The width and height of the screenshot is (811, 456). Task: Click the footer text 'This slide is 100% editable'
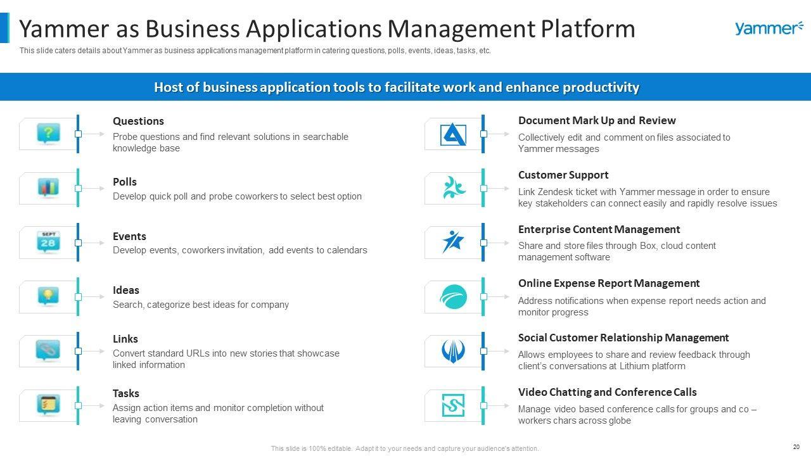pos(405,448)
